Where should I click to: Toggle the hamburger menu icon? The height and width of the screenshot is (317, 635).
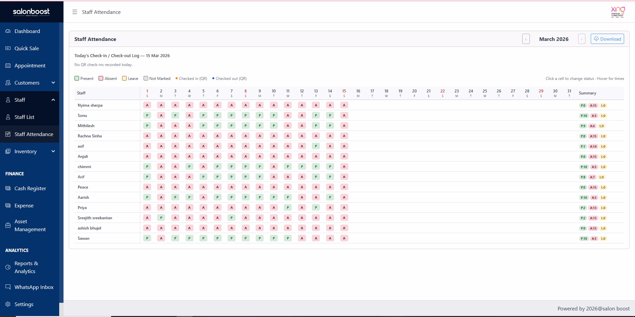click(x=75, y=12)
